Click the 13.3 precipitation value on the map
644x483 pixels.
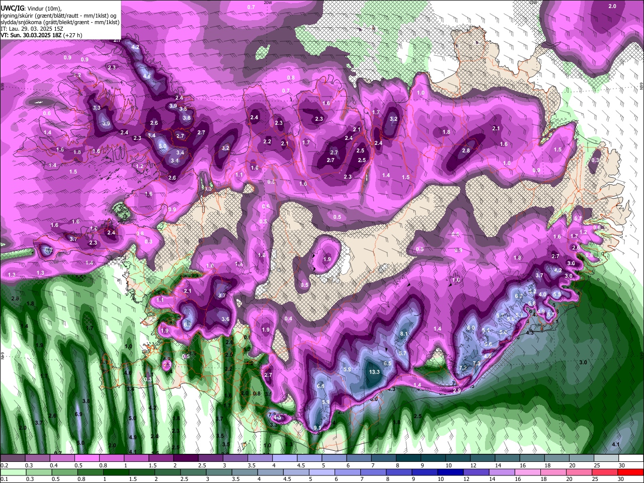pos(374,372)
